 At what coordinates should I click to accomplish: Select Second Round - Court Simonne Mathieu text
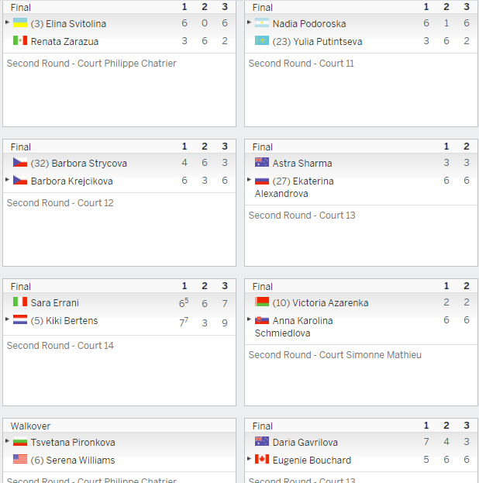tap(335, 355)
